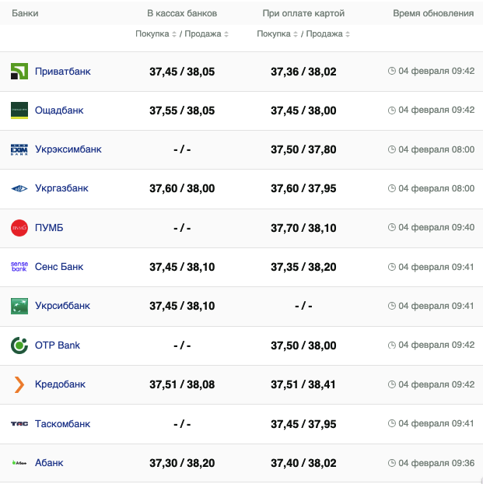Click the Ощадбанк logo icon
Screen dimensions: 483x484
19,110
